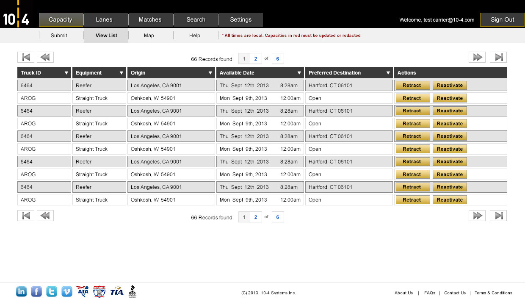Open the Facebook icon link

[36, 291]
